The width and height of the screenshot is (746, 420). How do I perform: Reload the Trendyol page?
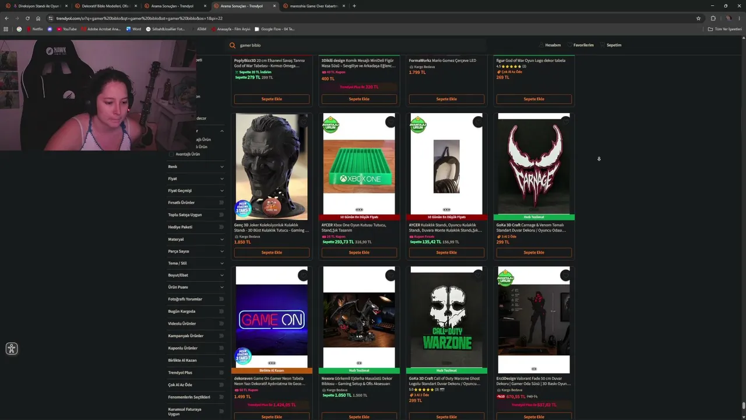pos(27,18)
